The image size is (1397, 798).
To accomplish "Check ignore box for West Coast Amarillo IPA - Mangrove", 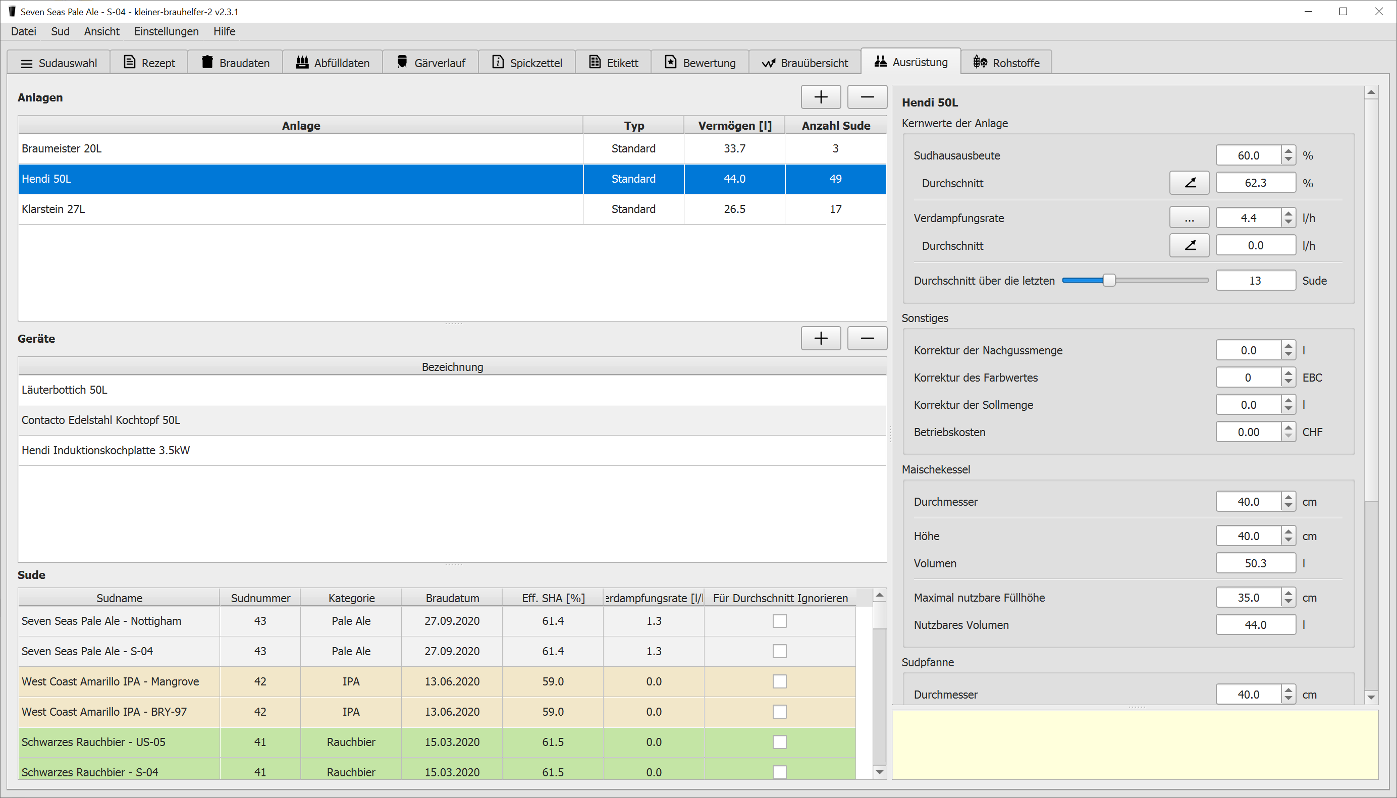I will tap(779, 681).
